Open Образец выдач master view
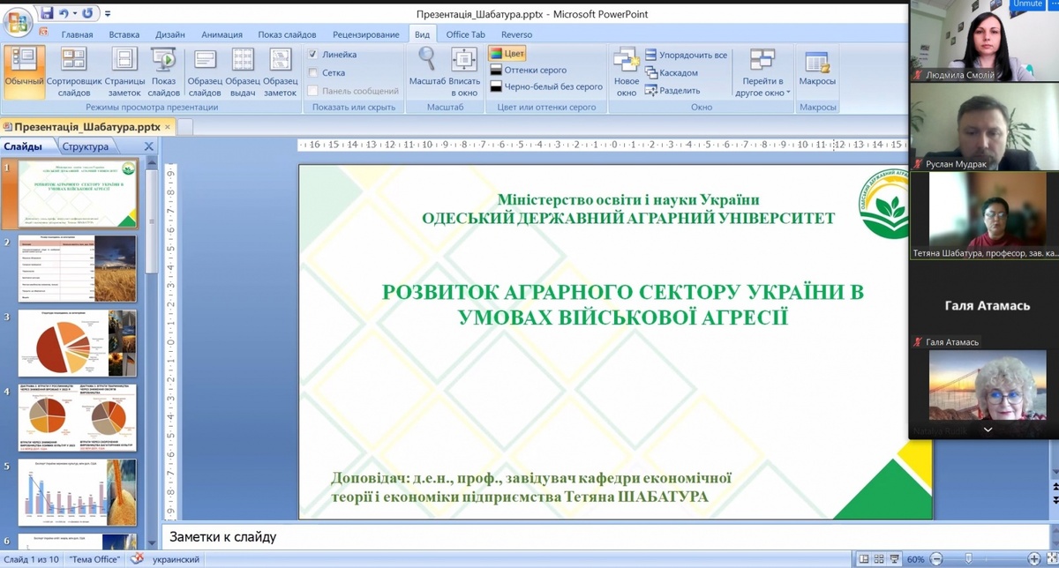1059x568 pixels. point(242,72)
